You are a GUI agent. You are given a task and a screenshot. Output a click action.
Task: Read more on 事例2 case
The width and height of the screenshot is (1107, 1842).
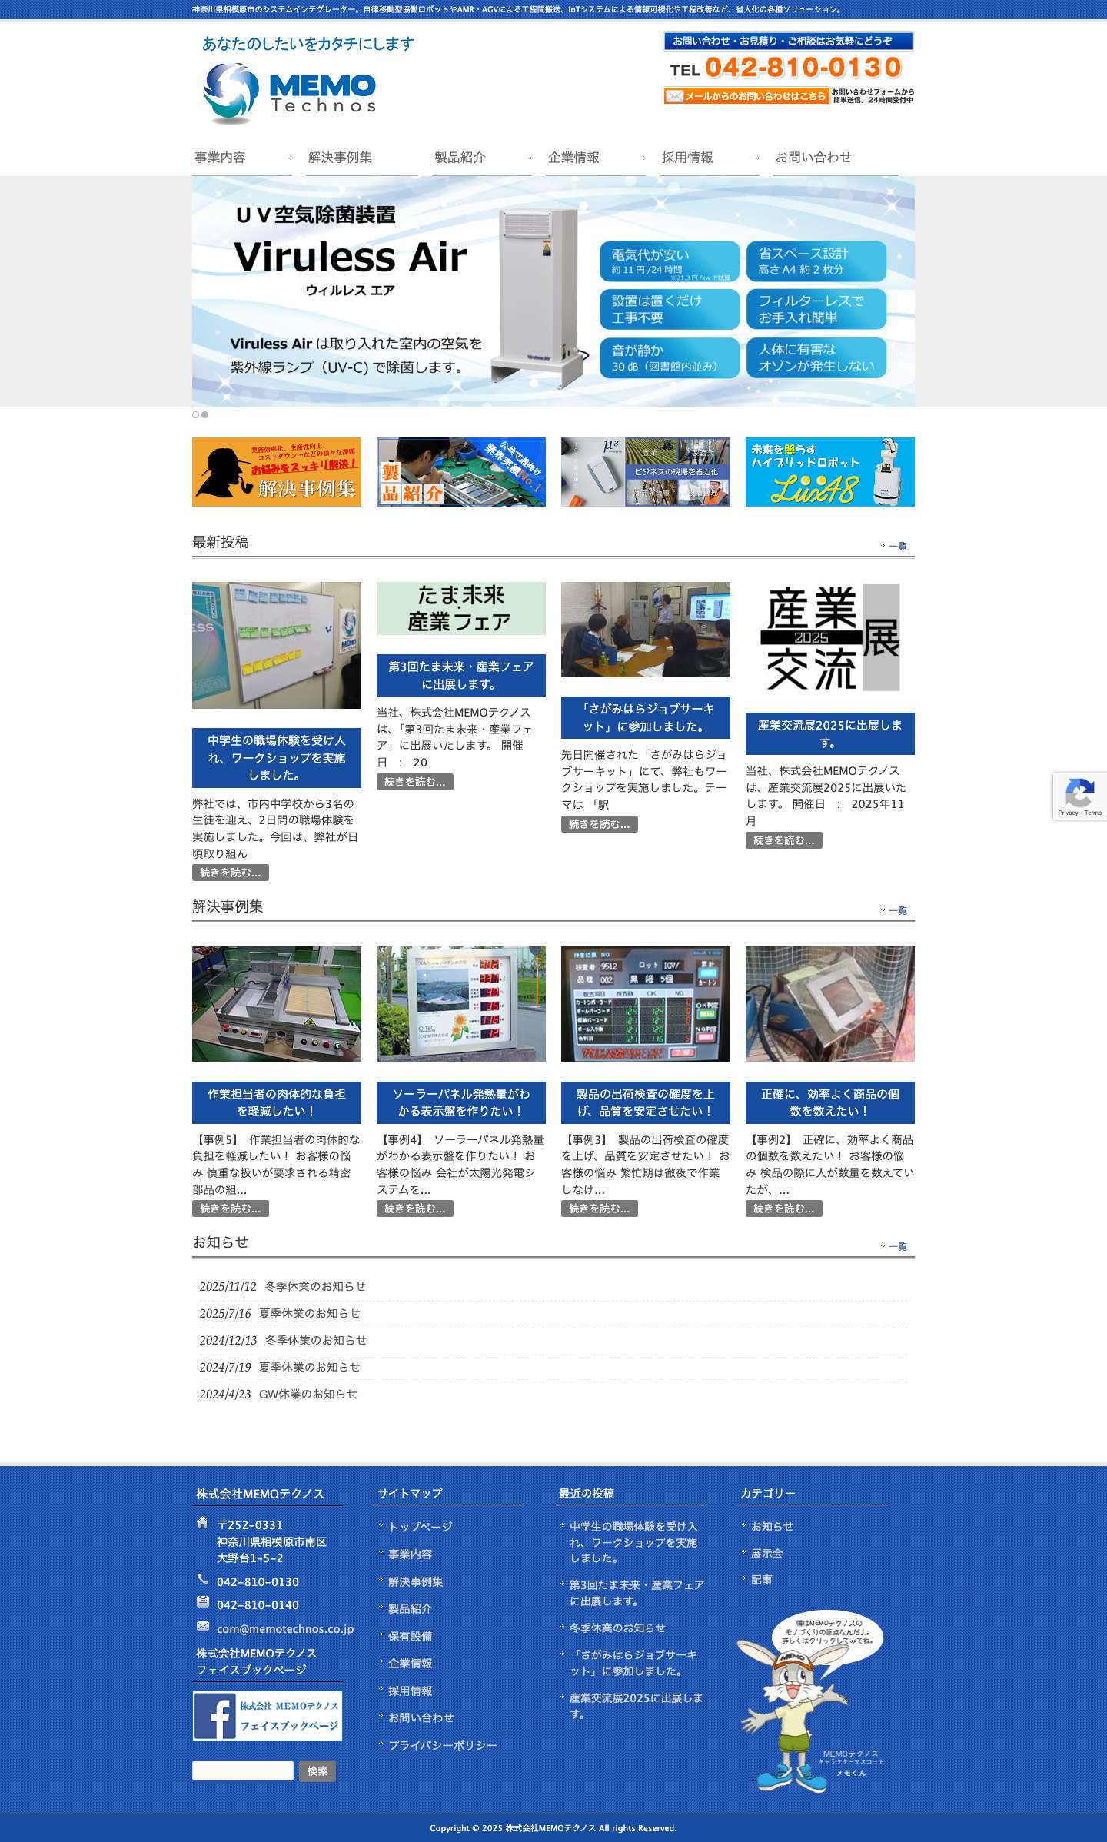784,1209
